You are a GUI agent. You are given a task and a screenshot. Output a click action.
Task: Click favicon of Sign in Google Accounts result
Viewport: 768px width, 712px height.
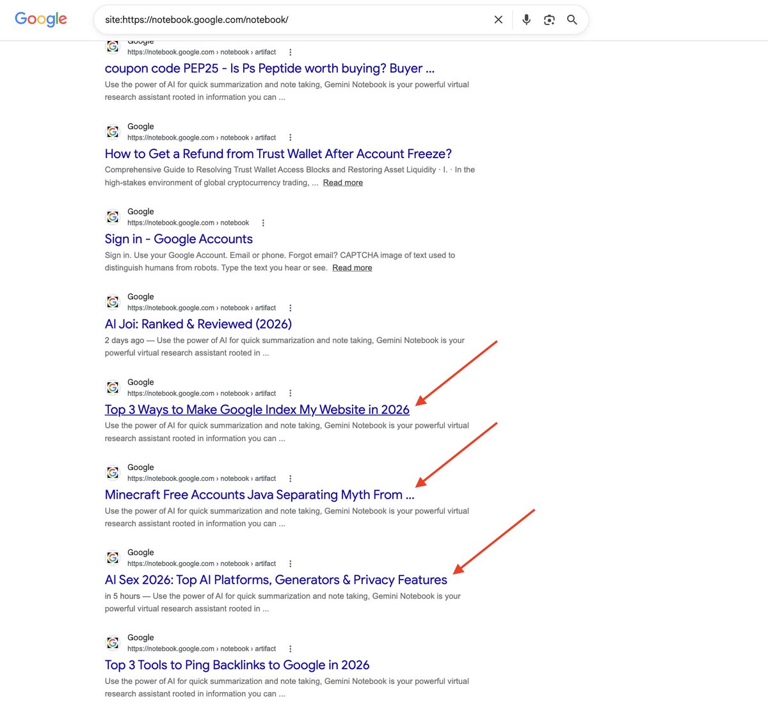click(113, 217)
